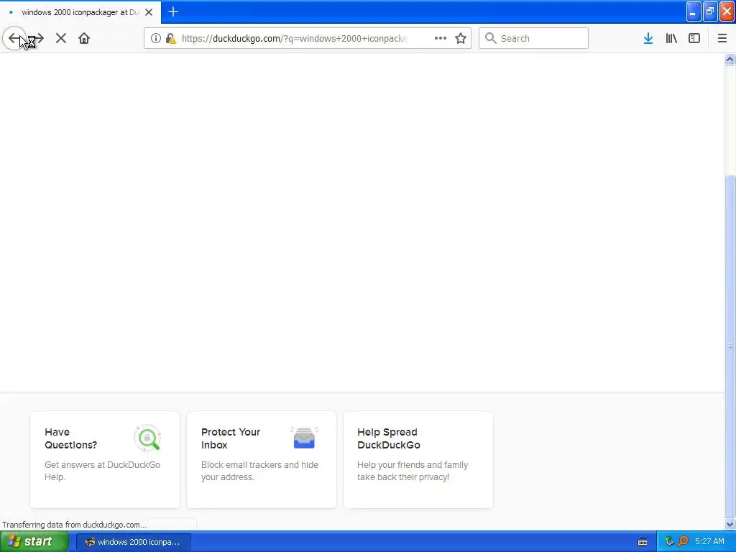Open the Help Spread DuckDuckGo card
The image size is (736, 552).
(418, 459)
